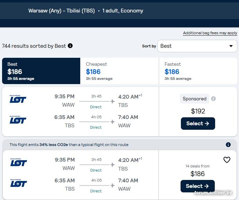Switch to the Cheapest tab

pos(120,71)
